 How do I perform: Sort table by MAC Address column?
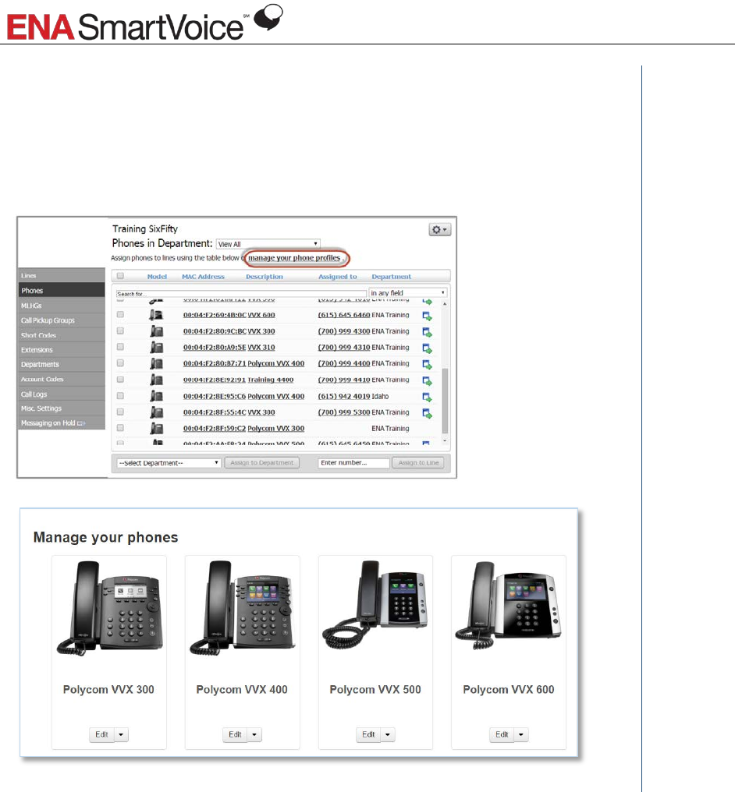coord(203,277)
